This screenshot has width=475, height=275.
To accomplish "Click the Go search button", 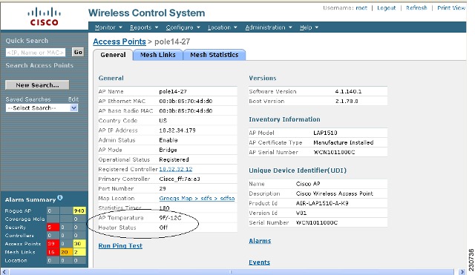I will click(x=78, y=52).
